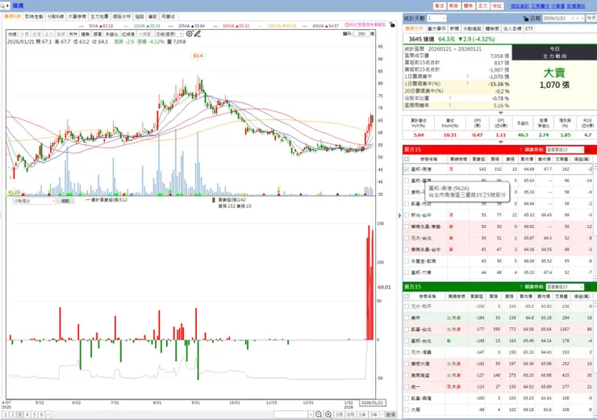Open the 分點進出 dropdown under the chart
597x420 pixels.
(x=34, y=201)
